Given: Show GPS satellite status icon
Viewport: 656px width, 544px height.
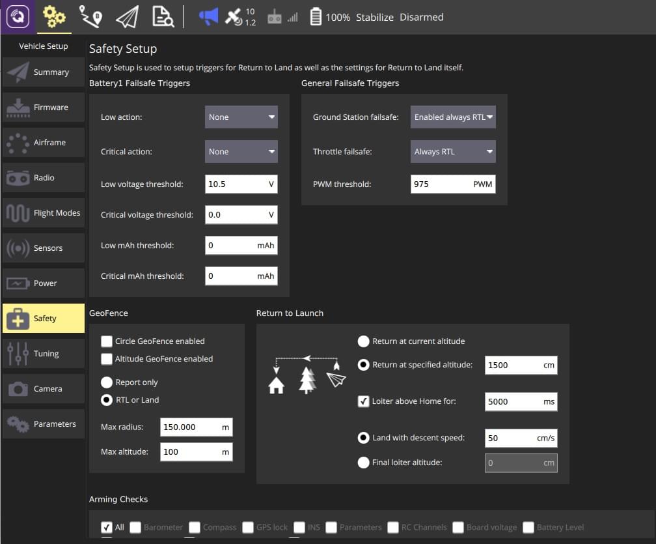Looking at the screenshot, I should (234, 18).
